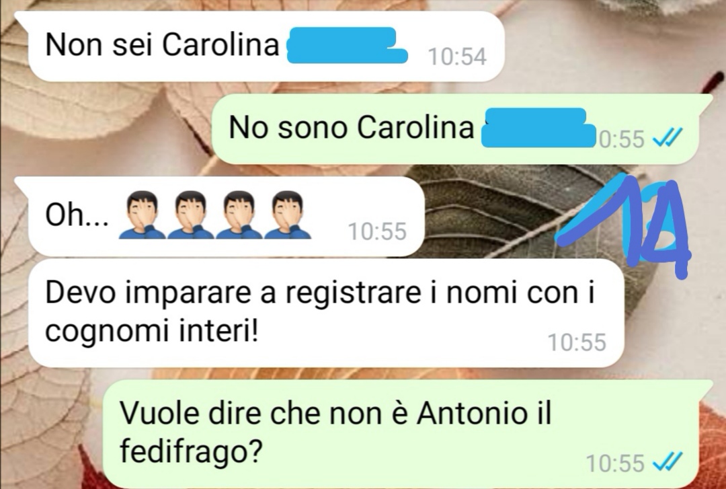Tap the second facepalm emoji
This screenshot has width=726, height=489.
click(191, 215)
